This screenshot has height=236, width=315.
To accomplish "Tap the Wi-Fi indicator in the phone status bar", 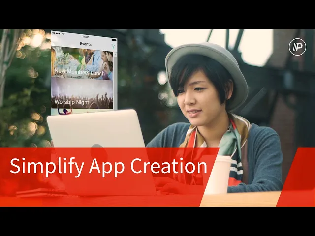I will (63, 34).
